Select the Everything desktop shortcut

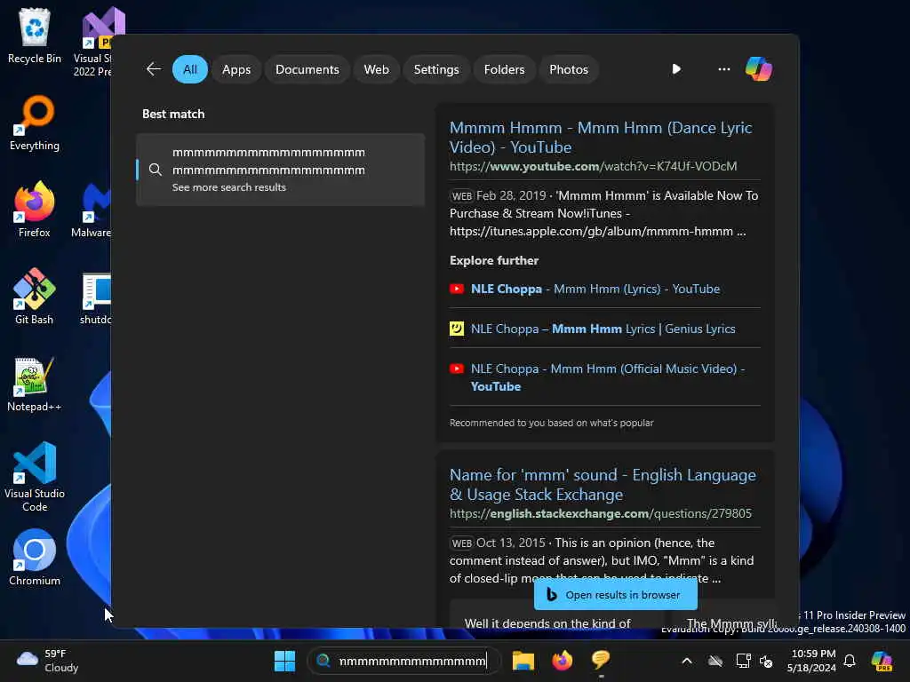pos(35,123)
